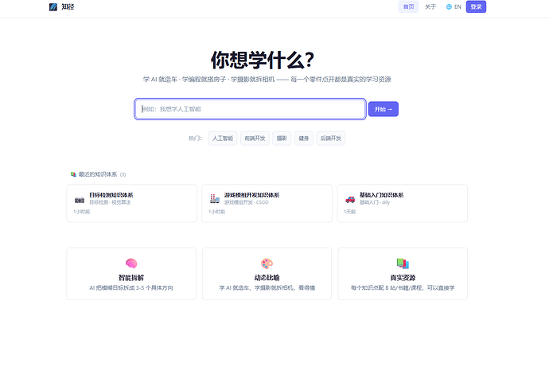Focus the 我想学人工智能 search input

250,109
